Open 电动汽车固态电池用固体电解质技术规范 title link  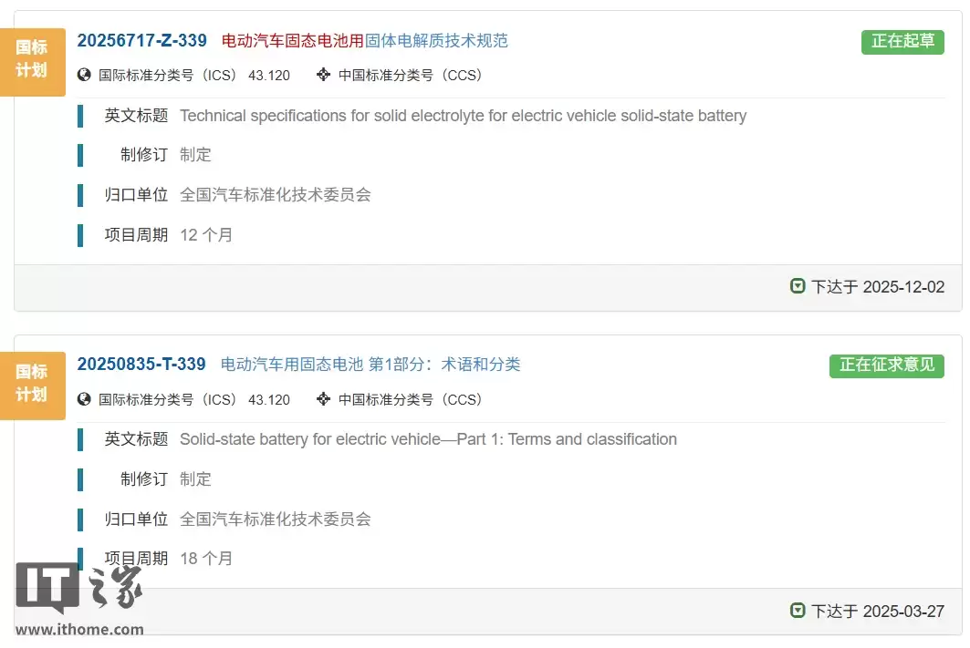pos(365,40)
